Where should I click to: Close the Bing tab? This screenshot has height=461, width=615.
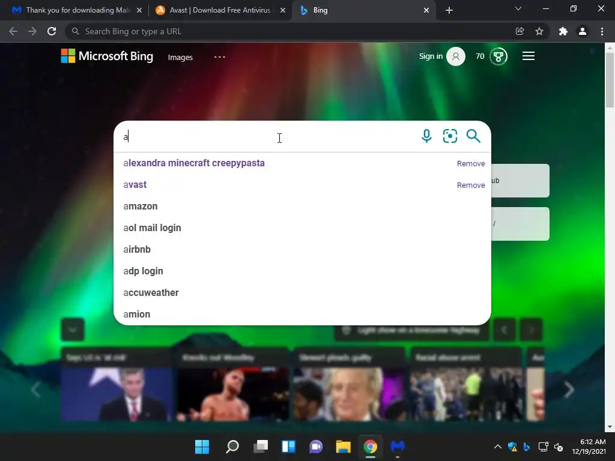(426, 11)
